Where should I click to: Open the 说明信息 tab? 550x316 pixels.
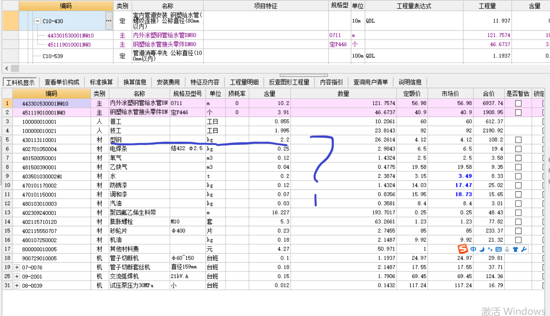point(410,82)
